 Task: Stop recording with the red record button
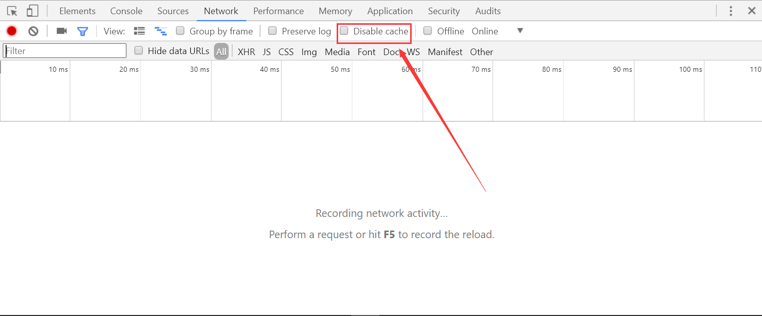pos(12,31)
